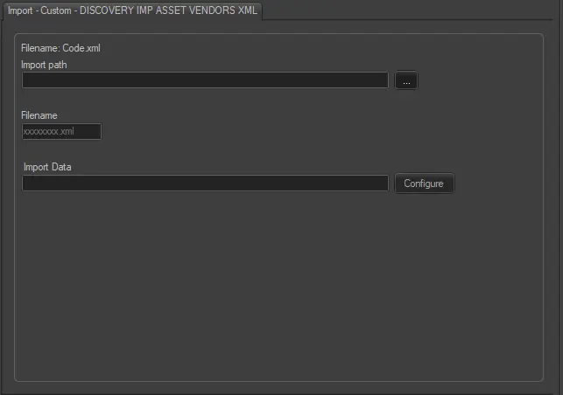Click the "Import Data" label text
The height and width of the screenshot is (395, 563).
(47, 167)
